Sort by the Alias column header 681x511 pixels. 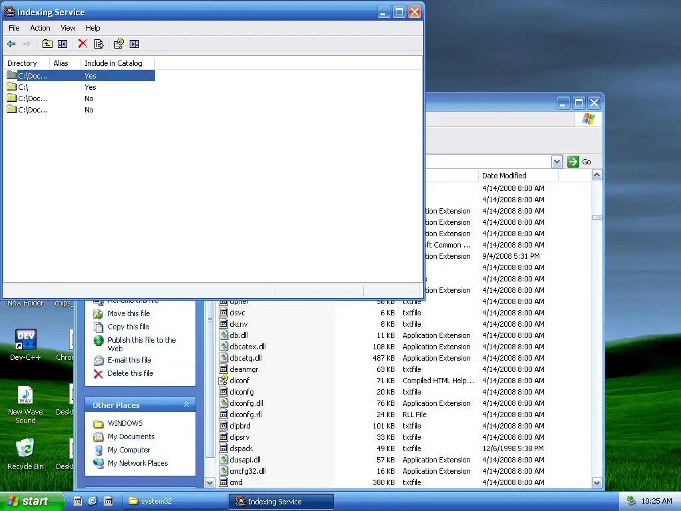pyautogui.click(x=65, y=63)
